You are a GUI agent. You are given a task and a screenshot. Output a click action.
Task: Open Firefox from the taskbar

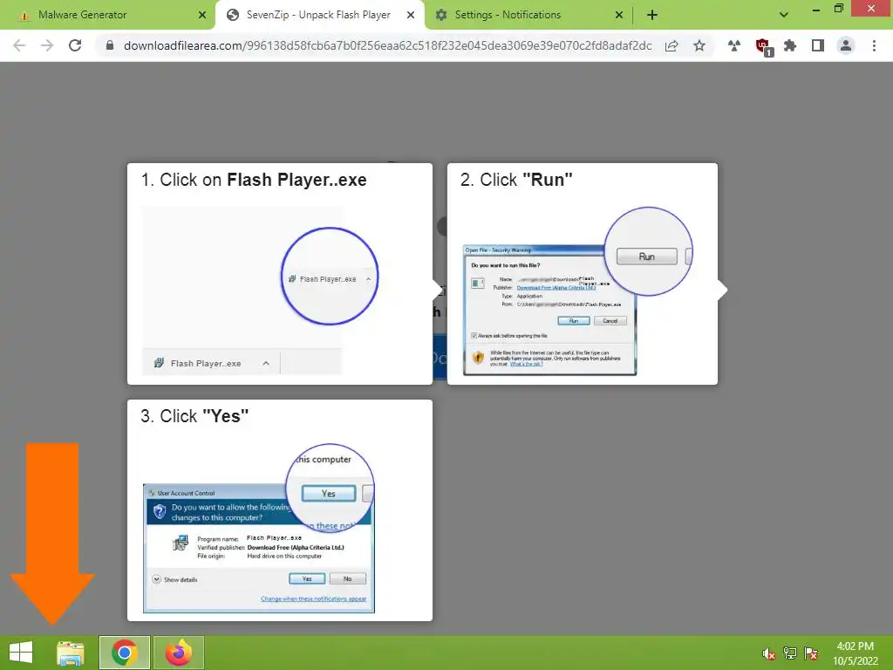[179, 653]
